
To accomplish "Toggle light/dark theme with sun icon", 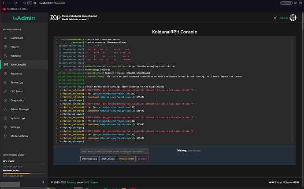I will coord(275,18).
